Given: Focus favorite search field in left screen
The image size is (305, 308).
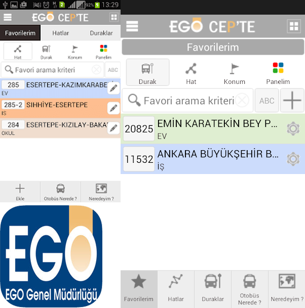Looking at the screenshot, I should pos(52,70).
